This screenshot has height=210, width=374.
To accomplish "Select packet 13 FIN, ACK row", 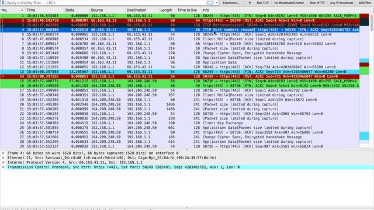I will [179, 72].
